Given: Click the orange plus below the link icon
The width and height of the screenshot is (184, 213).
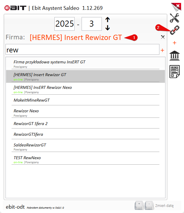Looking at the screenshot, I should (x=174, y=43).
